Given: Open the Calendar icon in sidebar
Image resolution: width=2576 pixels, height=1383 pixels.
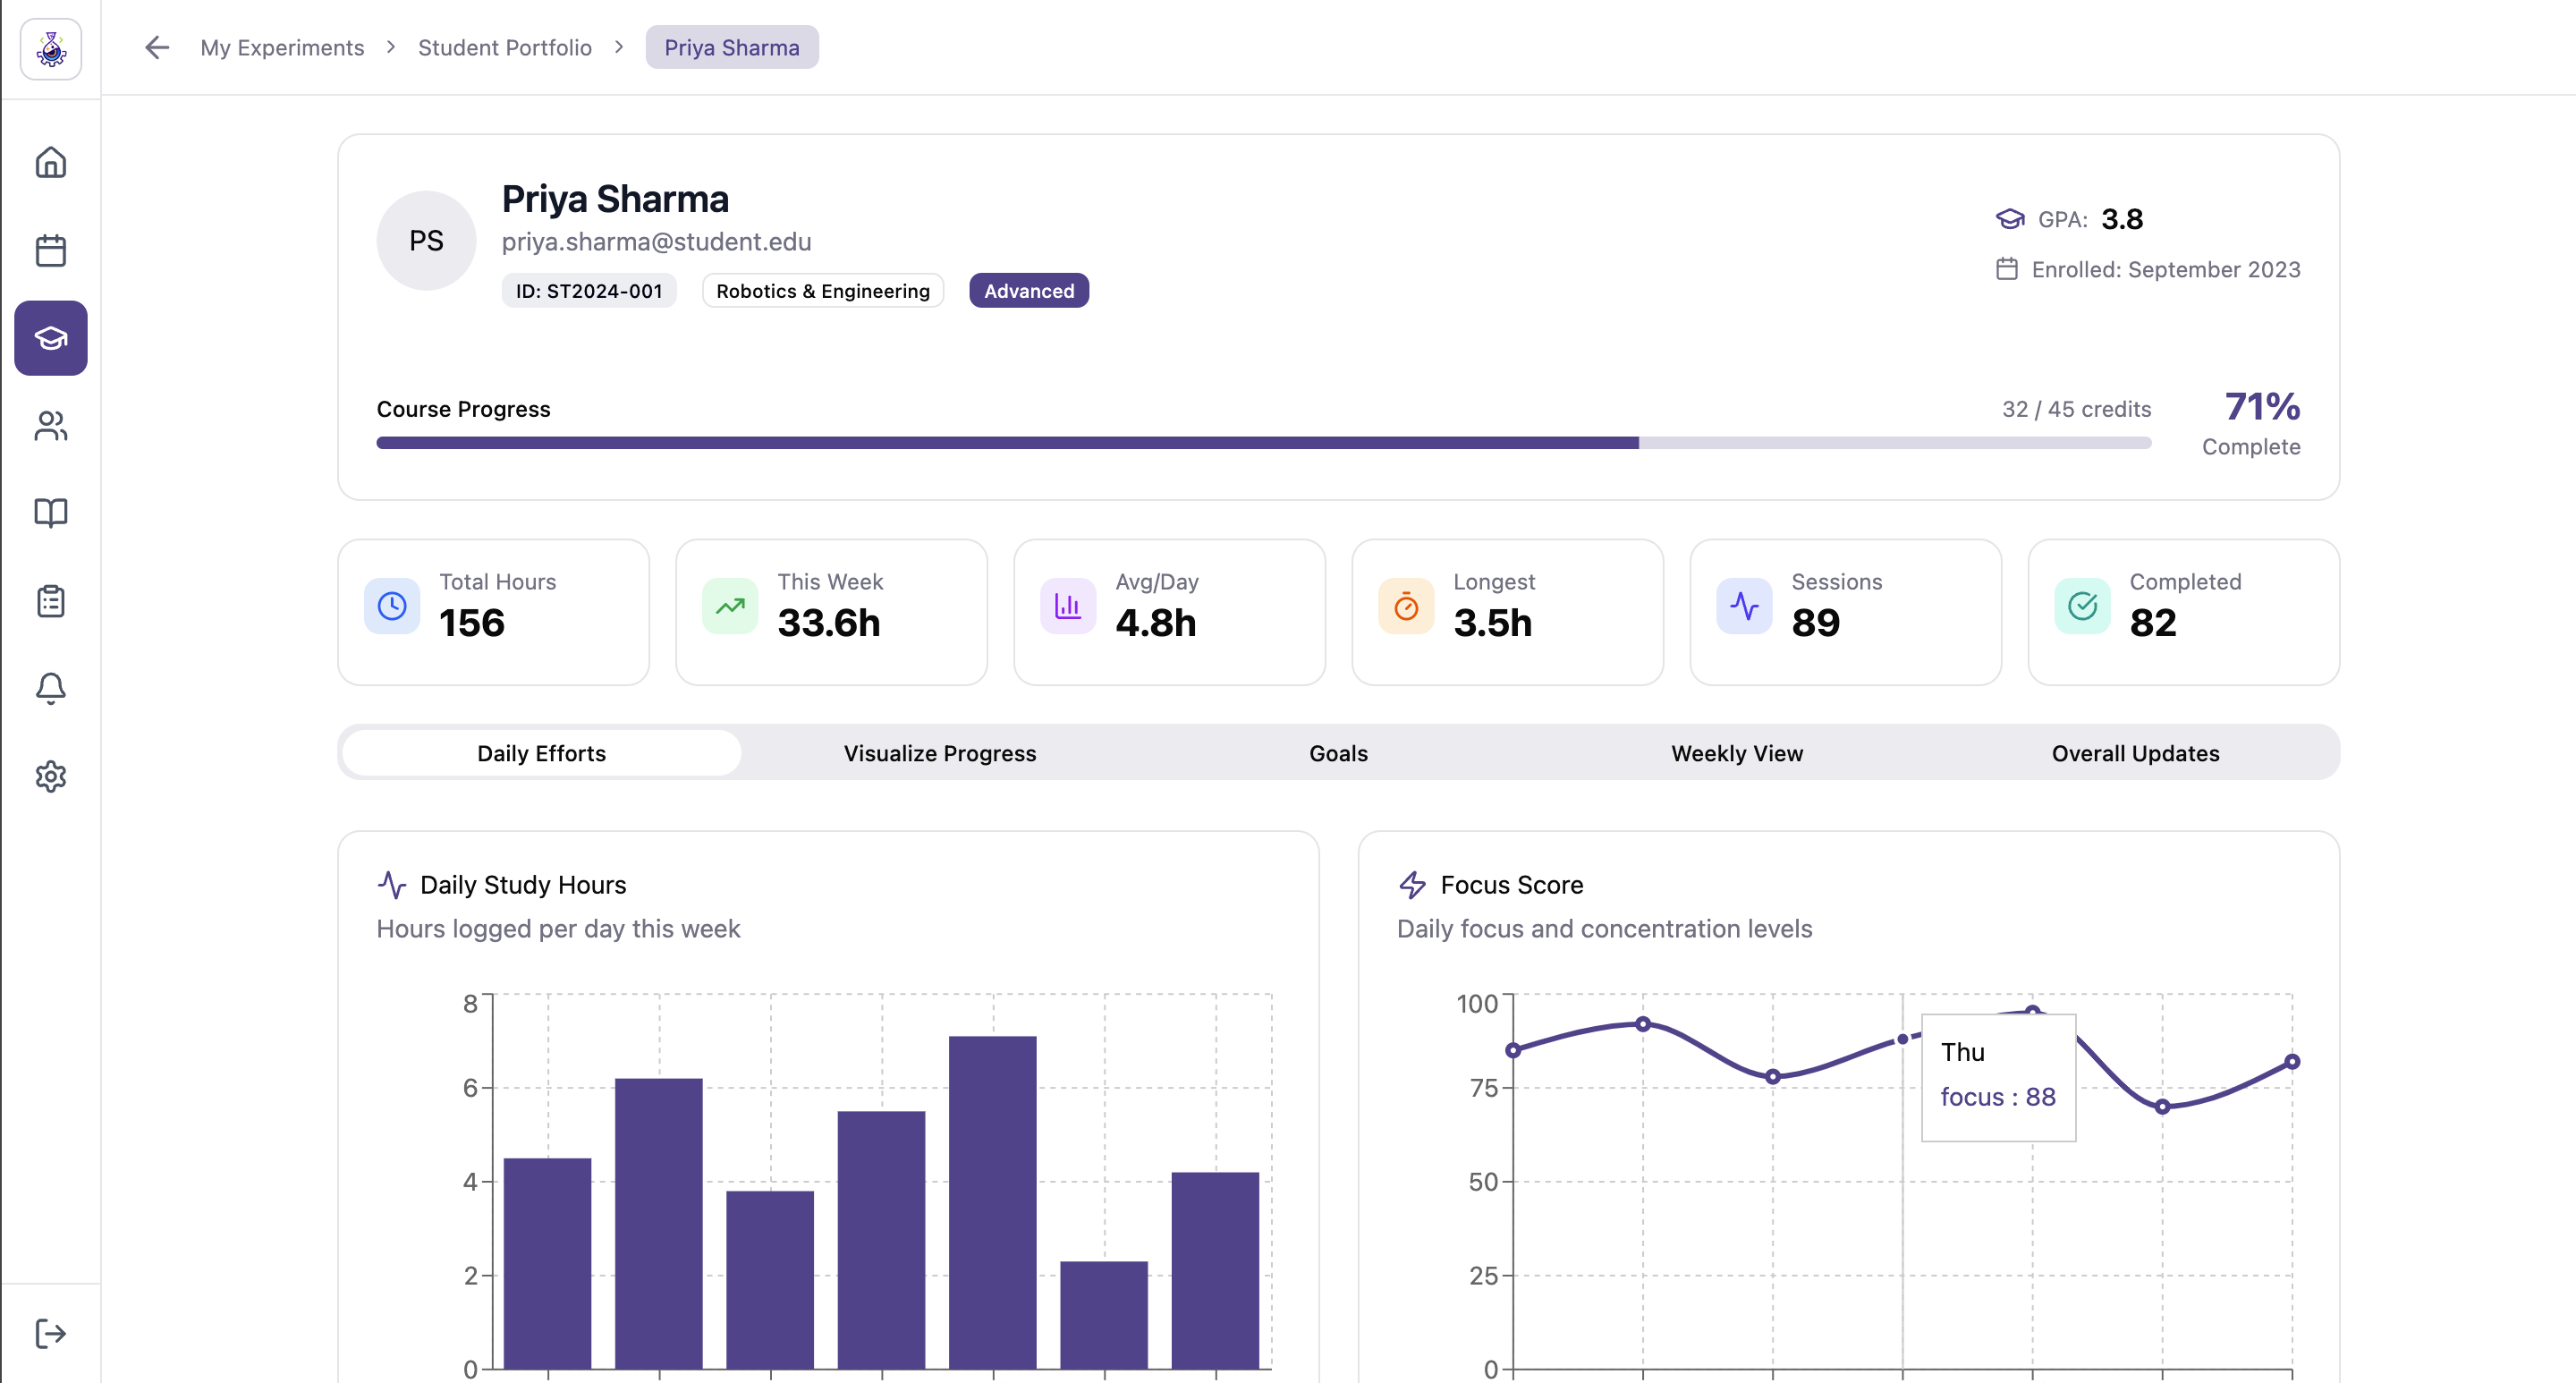Looking at the screenshot, I should (50, 250).
